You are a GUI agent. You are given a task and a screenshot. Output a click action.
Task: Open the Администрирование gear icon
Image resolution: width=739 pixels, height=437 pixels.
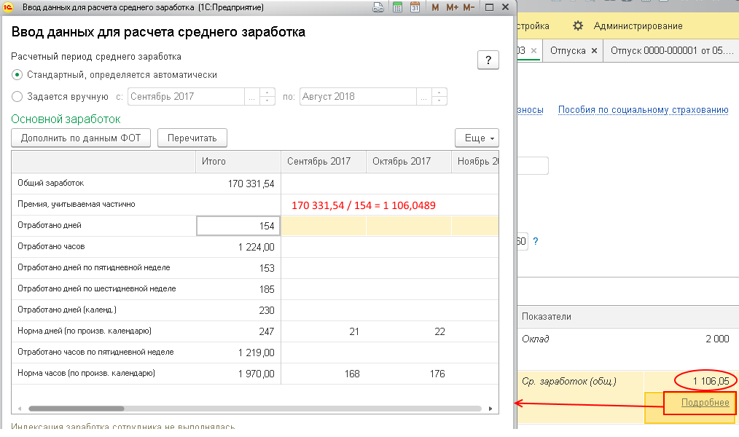(x=578, y=26)
